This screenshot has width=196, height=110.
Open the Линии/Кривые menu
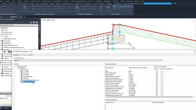[x=57, y=1]
